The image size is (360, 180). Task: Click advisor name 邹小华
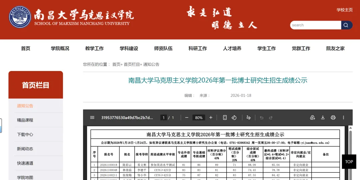pyautogui.click(x=142, y=175)
